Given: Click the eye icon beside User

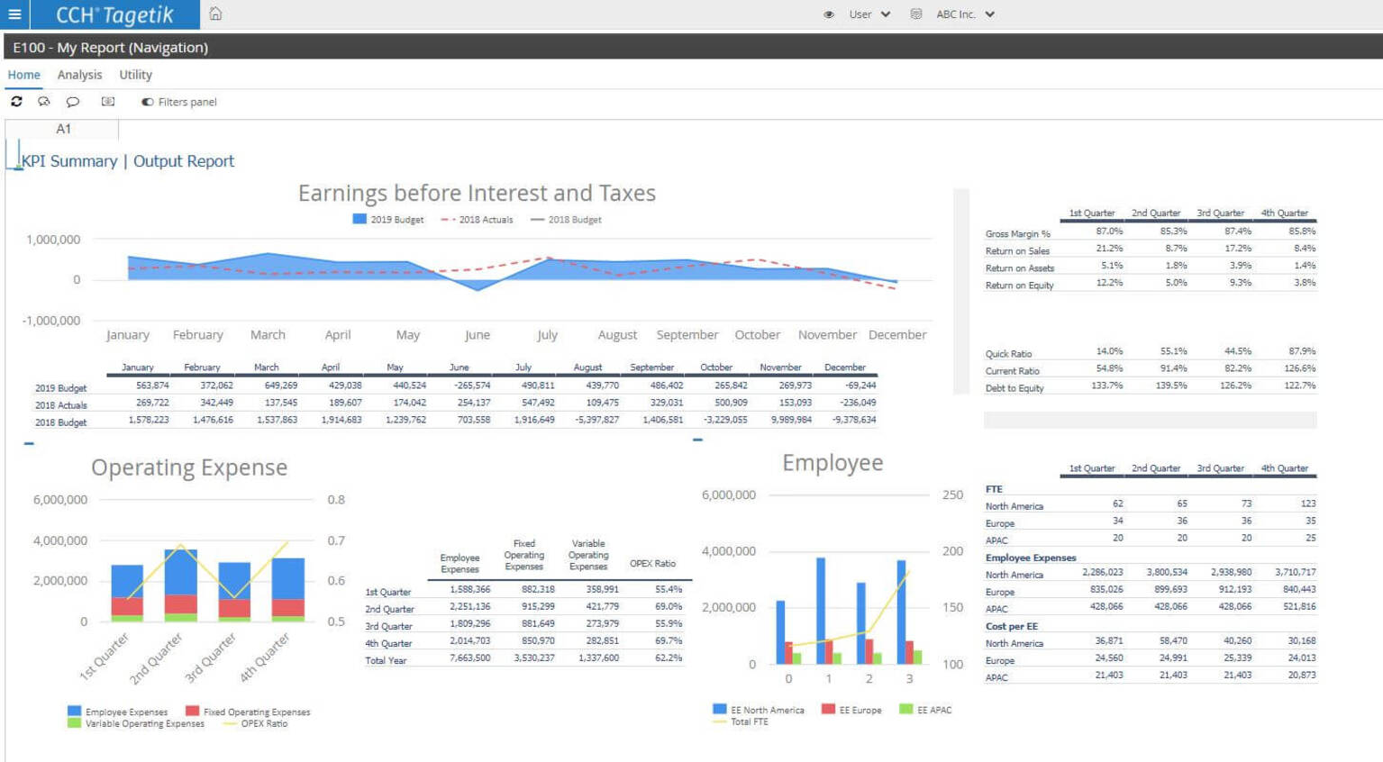Looking at the screenshot, I should [x=829, y=14].
